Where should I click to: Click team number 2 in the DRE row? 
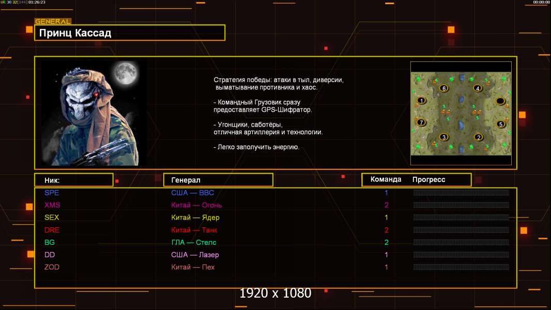tap(386, 230)
